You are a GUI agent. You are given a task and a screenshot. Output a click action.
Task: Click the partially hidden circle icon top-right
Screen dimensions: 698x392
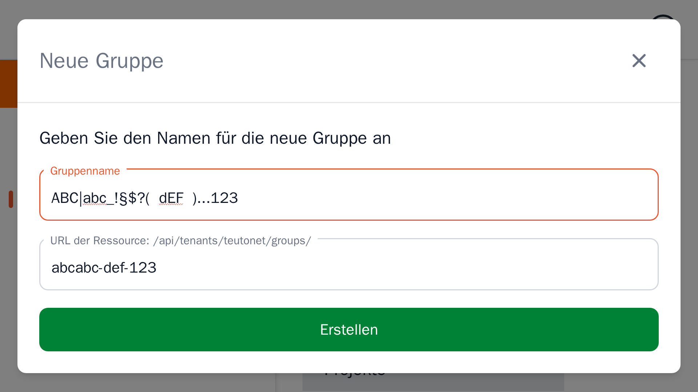point(663,16)
